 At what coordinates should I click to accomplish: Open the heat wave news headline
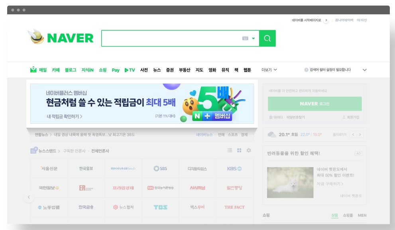(94, 135)
